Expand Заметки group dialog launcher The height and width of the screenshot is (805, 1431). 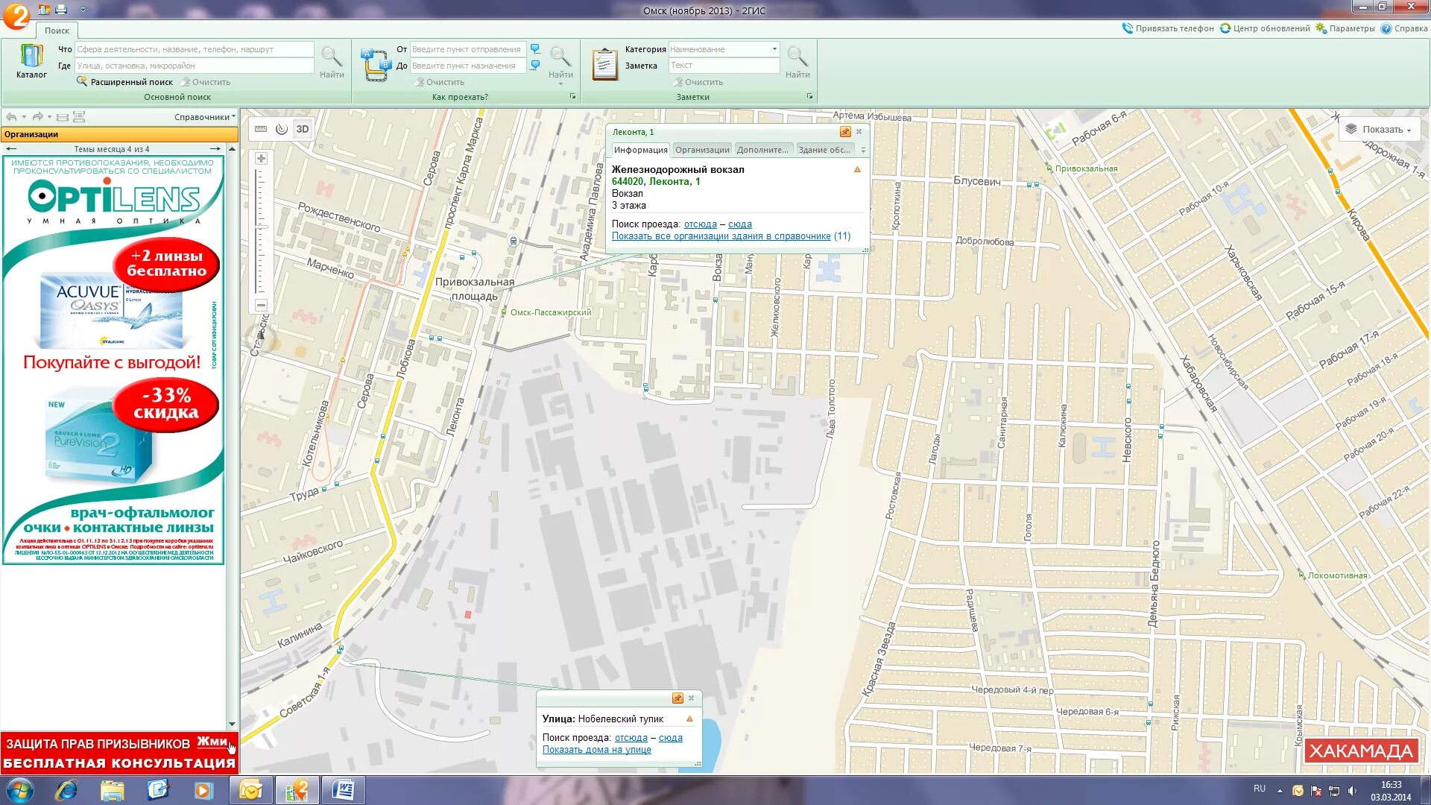(809, 97)
